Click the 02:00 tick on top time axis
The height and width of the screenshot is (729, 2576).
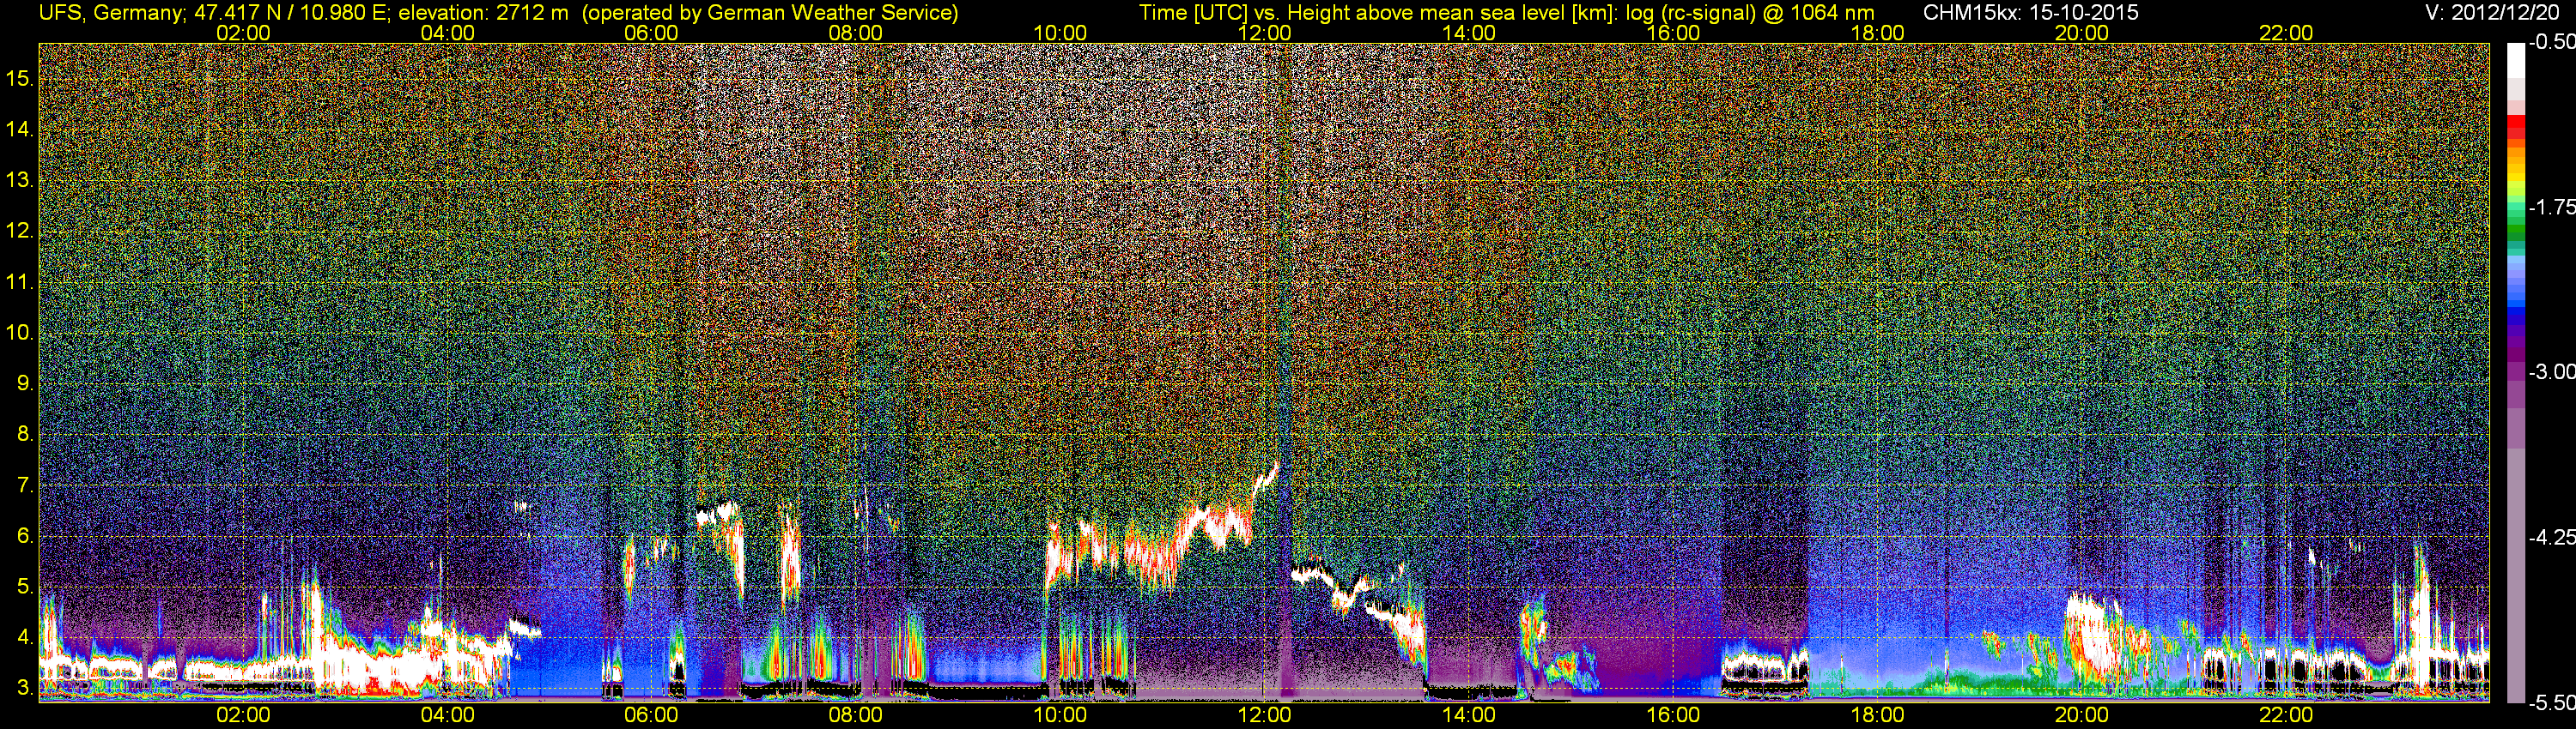[x=243, y=33]
